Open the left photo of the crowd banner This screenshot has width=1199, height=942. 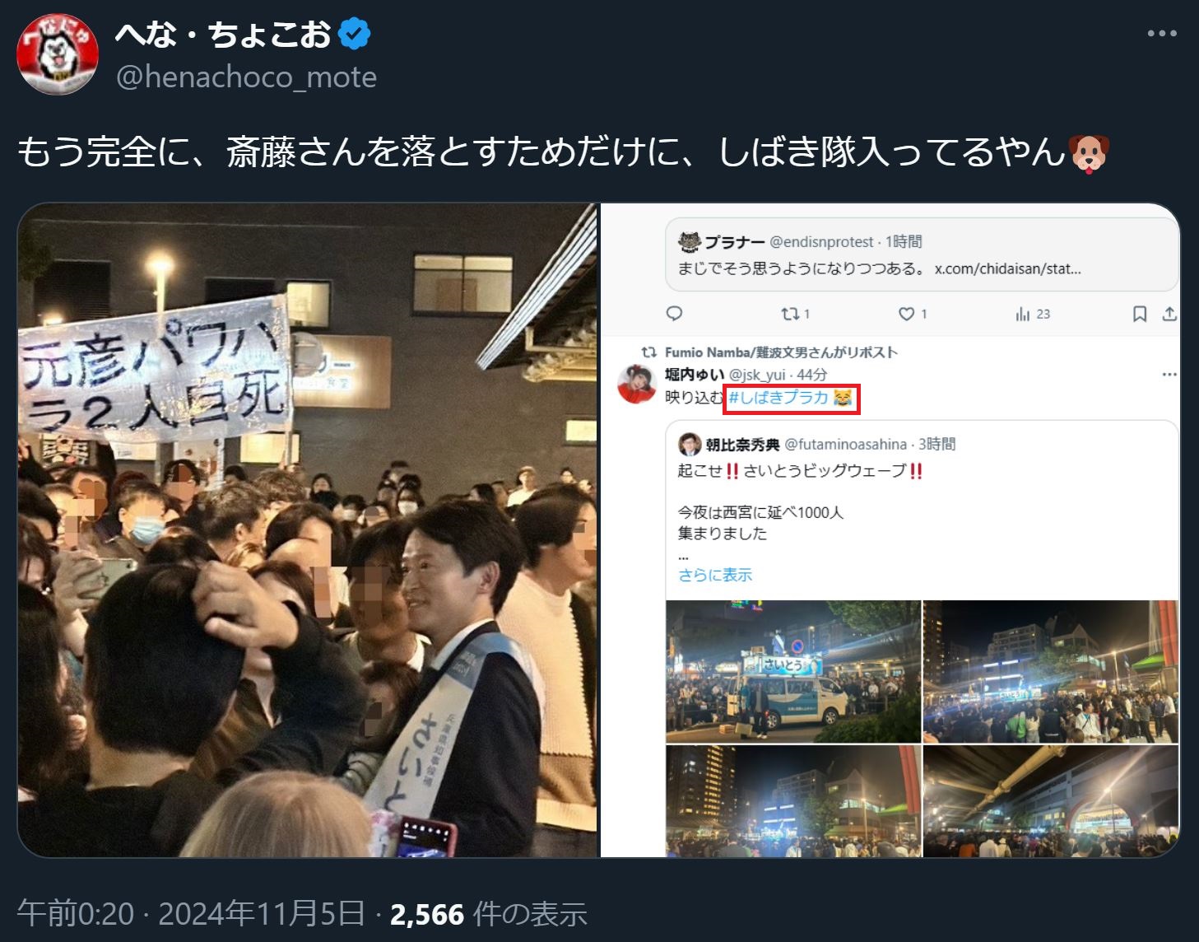pyautogui.click(x=307, y=530)
